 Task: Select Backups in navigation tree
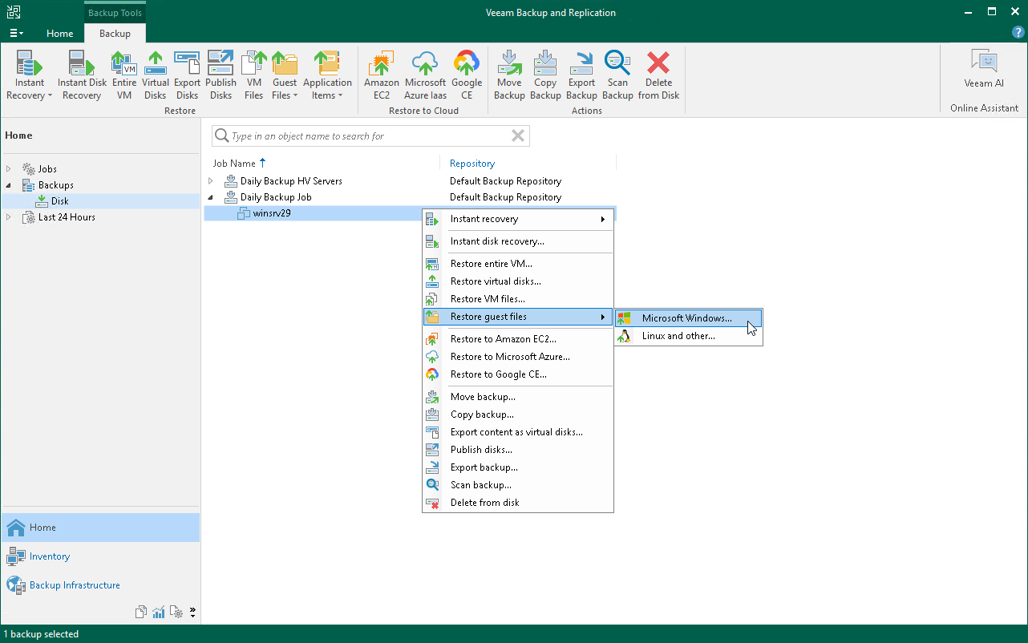pos(56,185)
